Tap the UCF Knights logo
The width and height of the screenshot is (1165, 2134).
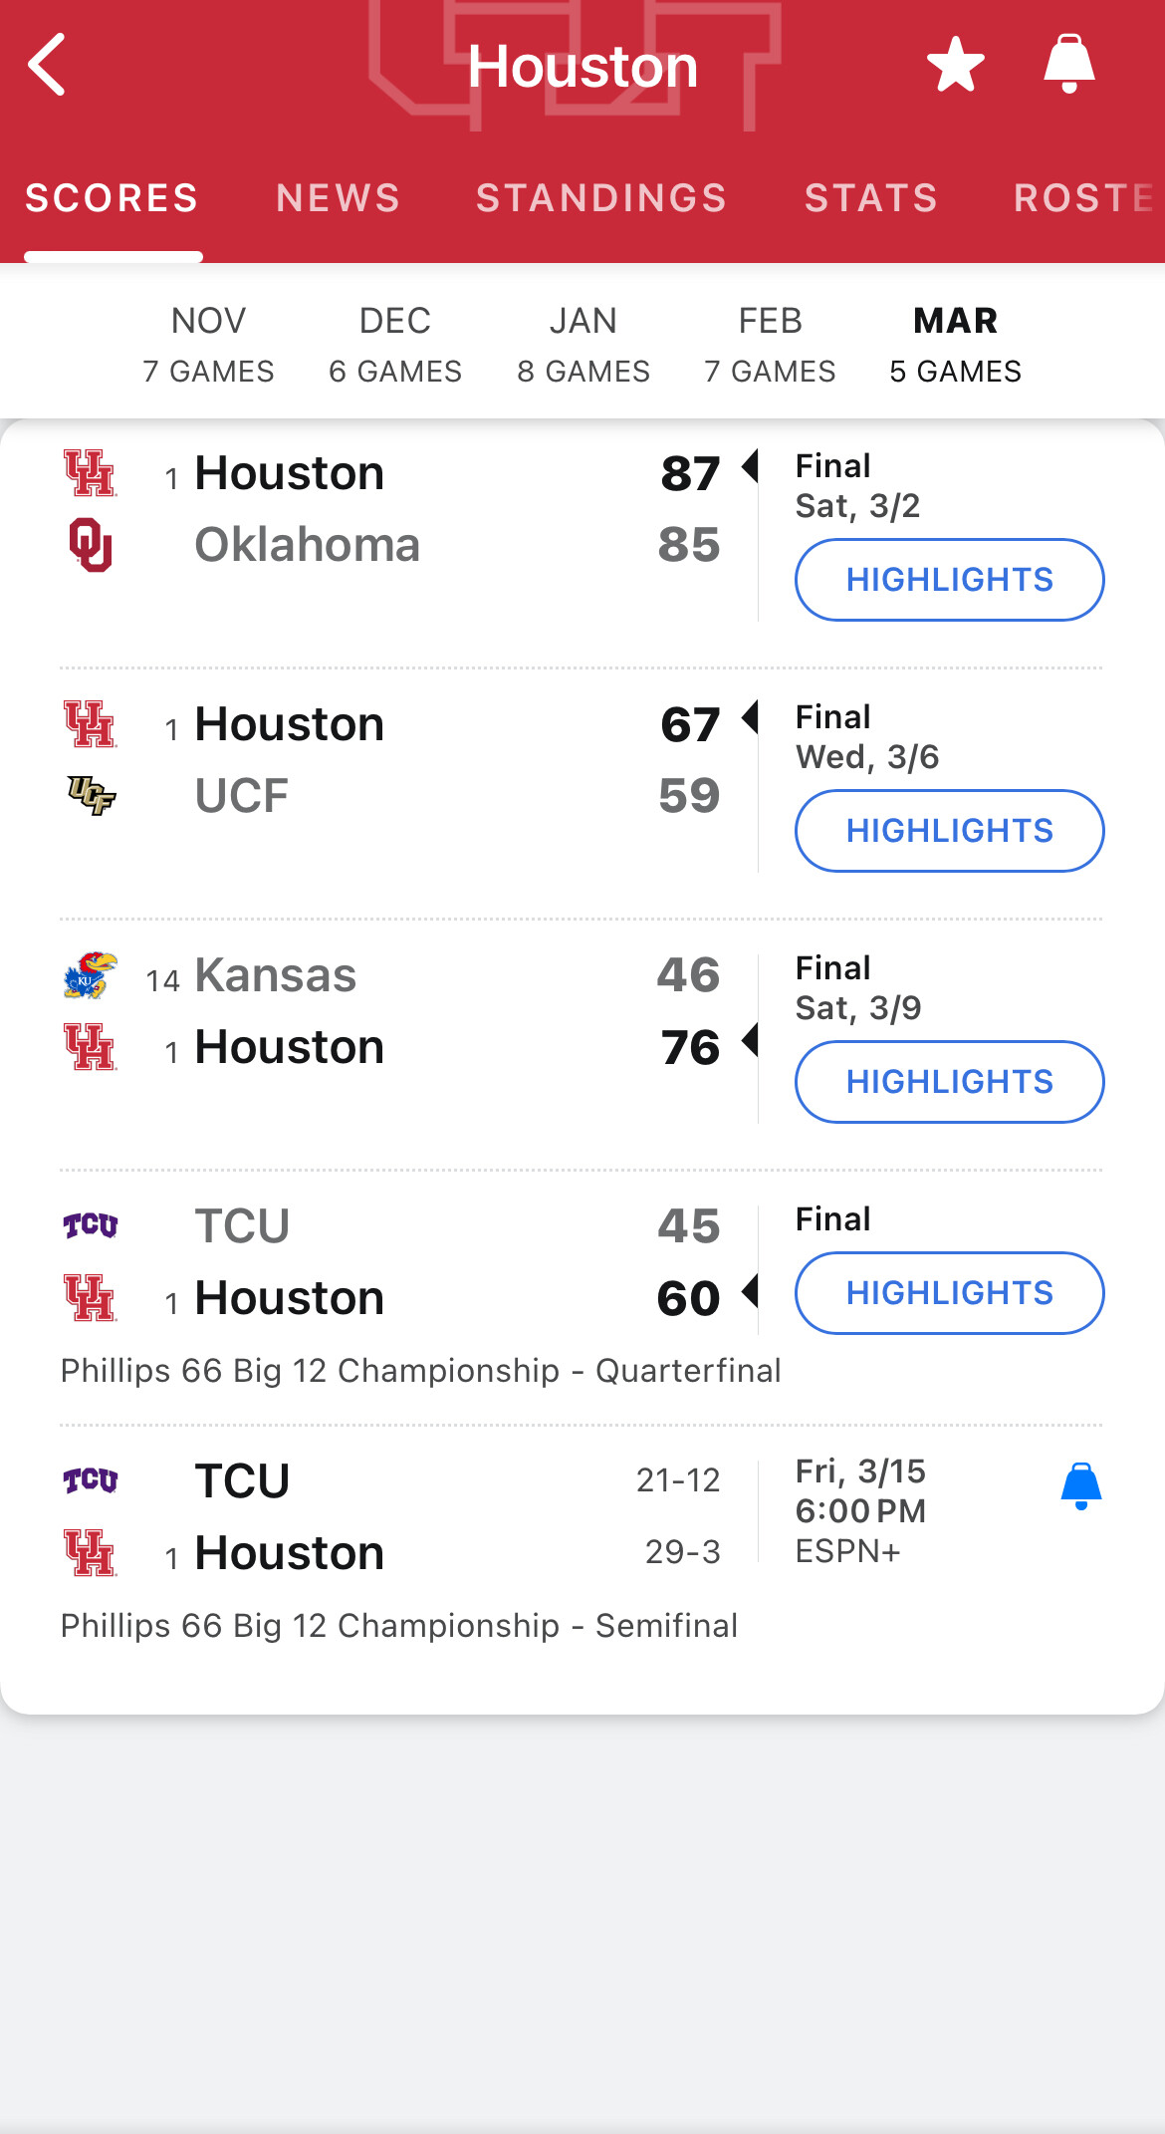point(91,795)
